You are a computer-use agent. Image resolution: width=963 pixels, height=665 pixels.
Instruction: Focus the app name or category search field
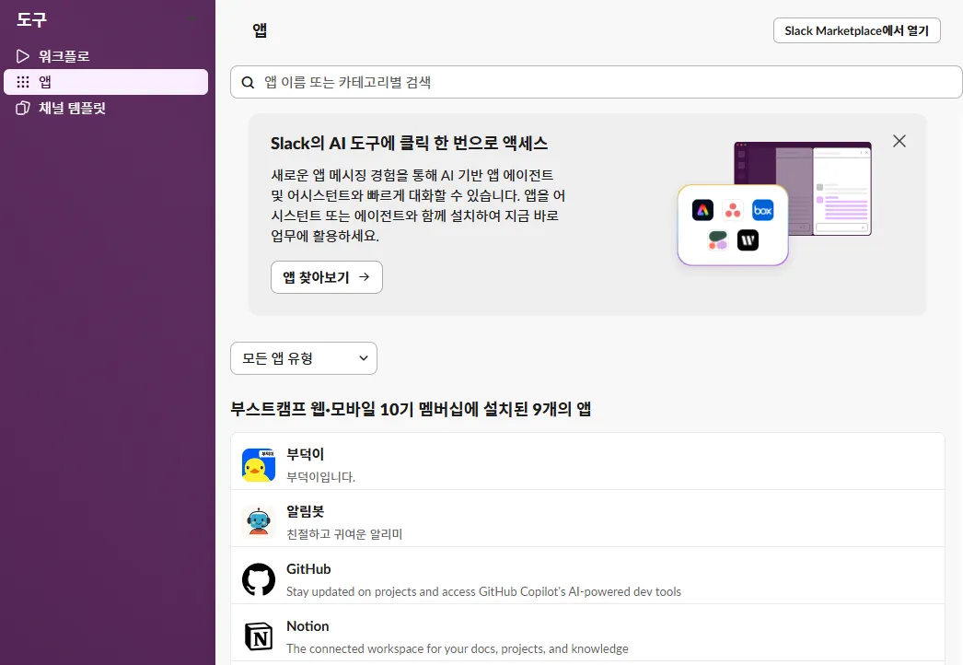(596, 82)
